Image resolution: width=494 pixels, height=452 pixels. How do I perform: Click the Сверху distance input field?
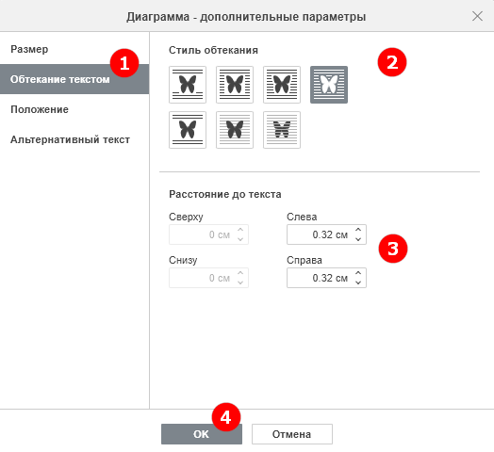click(x=208, y=234)
